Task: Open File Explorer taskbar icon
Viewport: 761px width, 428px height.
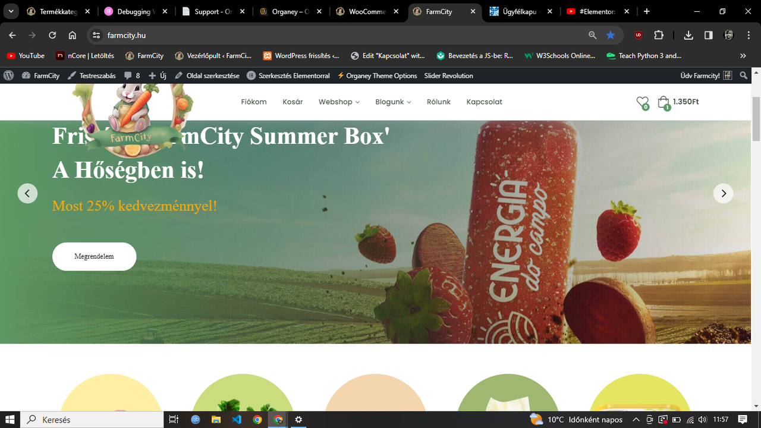Action: (x=216, y=420)
